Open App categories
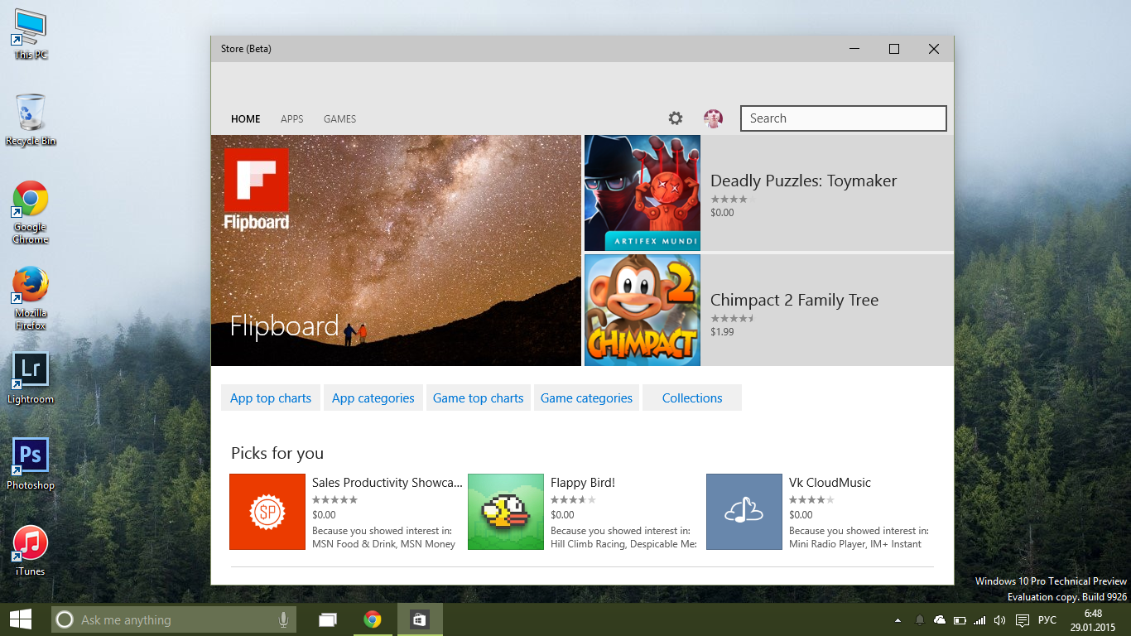 (x=373, y=397)
